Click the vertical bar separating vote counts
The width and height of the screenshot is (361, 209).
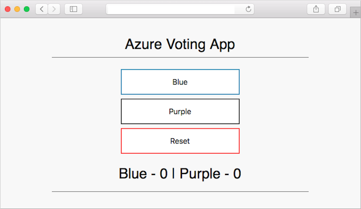173,174
